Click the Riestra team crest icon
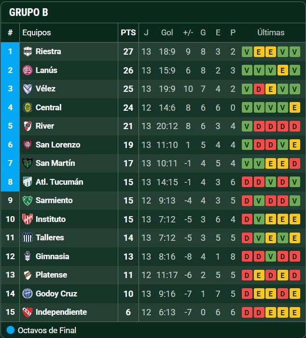Viewport: 306px width, 338px height. pyautogui.click(x=28, y=51)
